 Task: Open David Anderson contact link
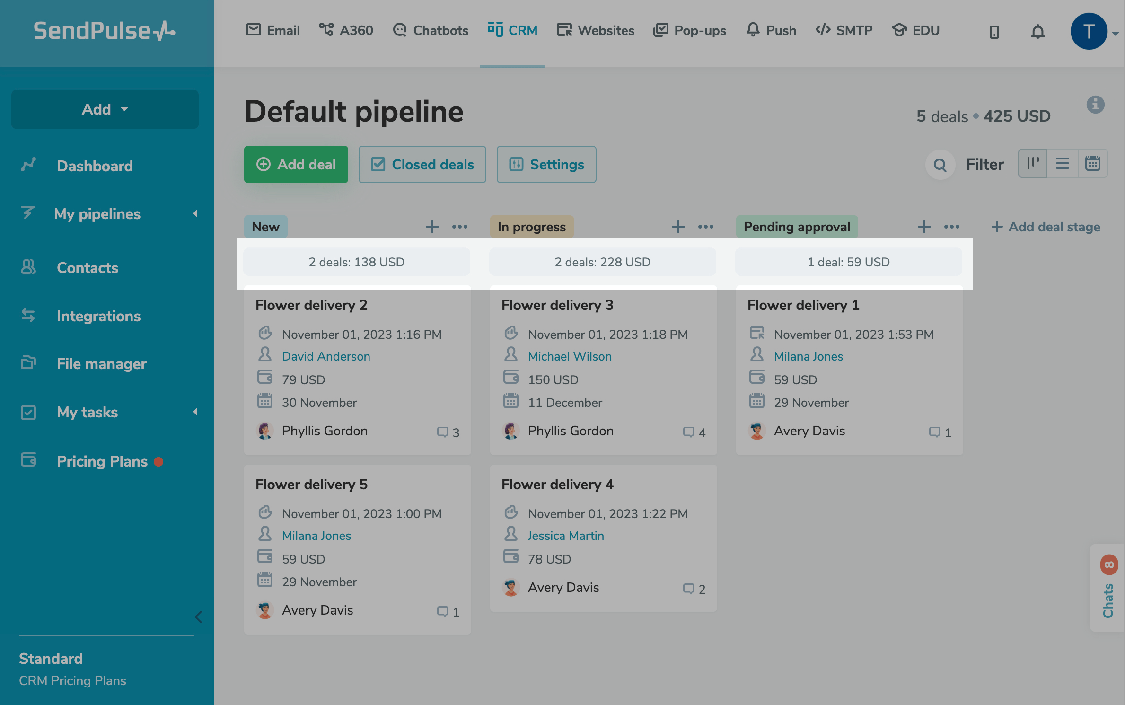click(326, 356)
